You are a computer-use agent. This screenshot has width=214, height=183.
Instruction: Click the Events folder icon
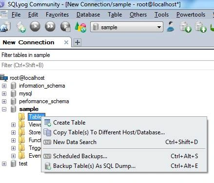22,156
